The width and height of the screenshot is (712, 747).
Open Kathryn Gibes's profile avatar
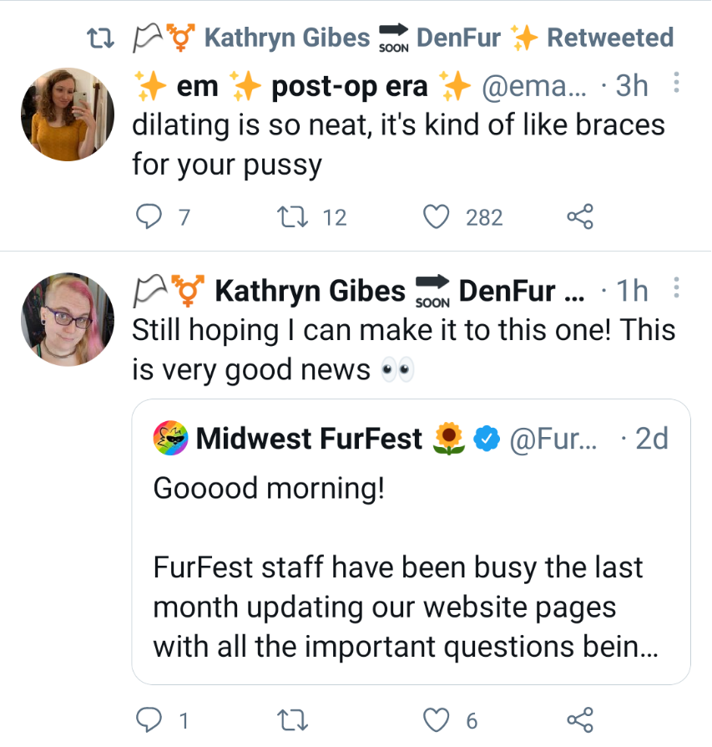coord(68,319)
